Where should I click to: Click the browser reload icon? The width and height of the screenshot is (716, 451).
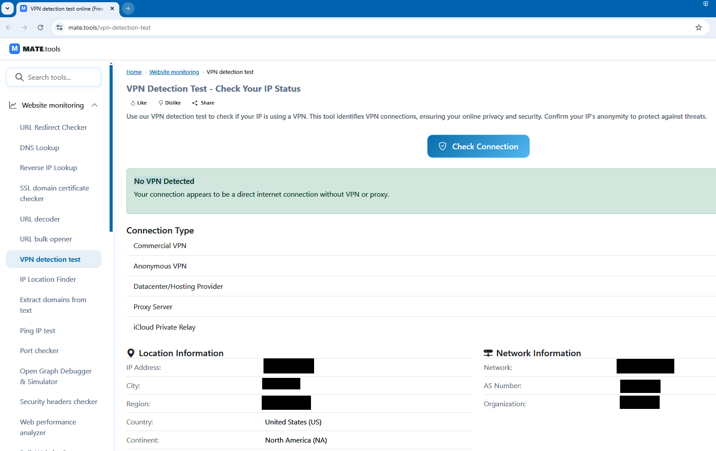click(40, 27)
